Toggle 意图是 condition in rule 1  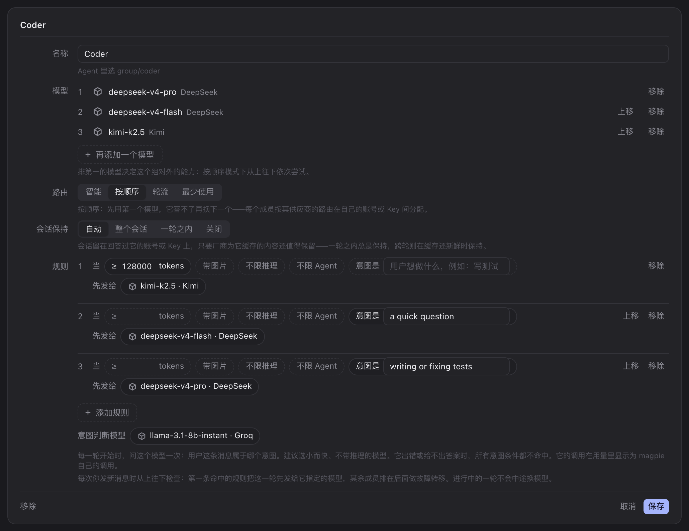pos(368,266)
